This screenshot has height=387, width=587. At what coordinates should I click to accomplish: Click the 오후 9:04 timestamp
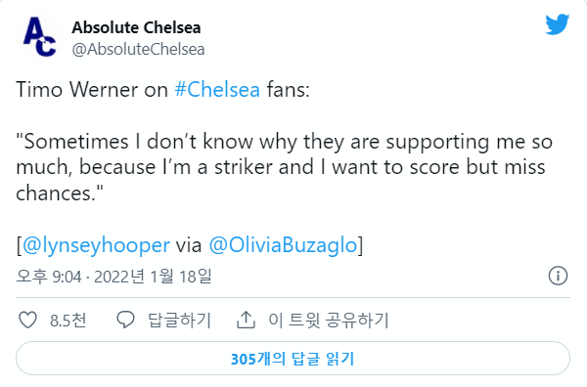(x=49, y=277)
